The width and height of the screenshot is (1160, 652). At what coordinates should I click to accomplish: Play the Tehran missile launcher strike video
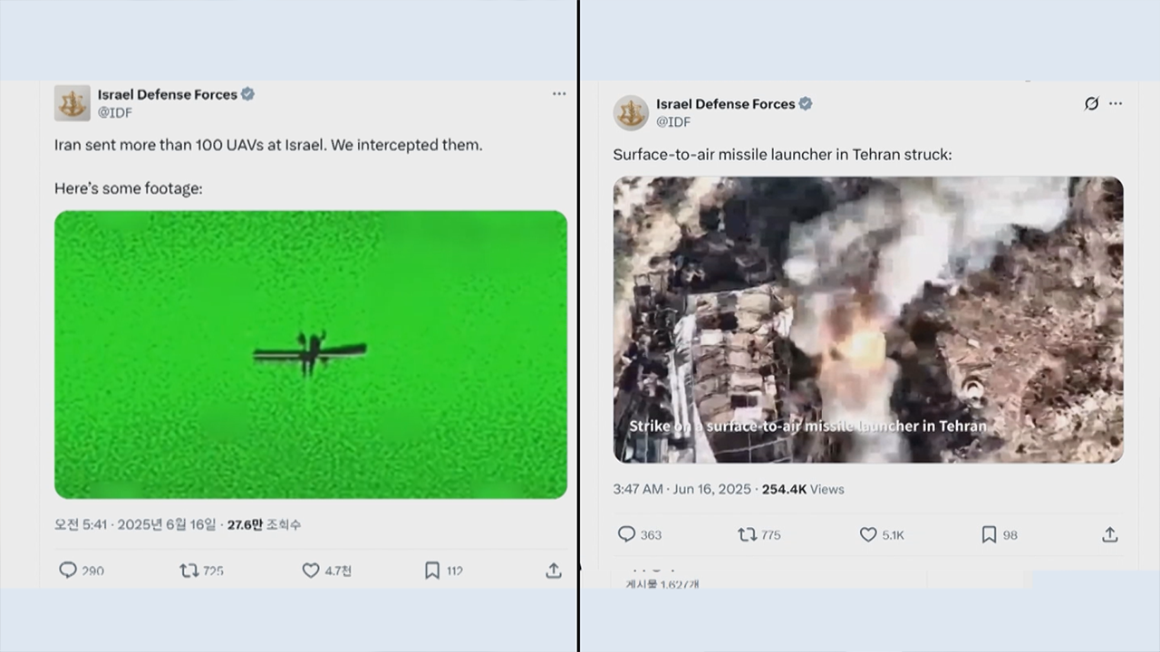pyautogui.click(x=868, y=319)
